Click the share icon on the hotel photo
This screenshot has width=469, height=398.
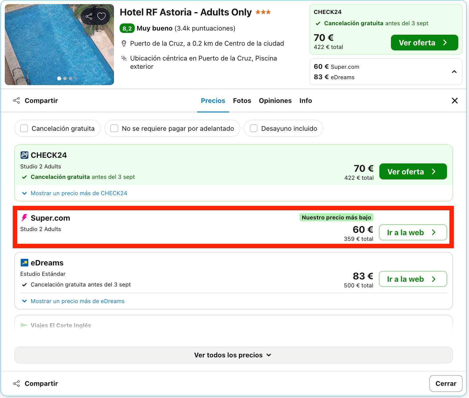[89, 17]
